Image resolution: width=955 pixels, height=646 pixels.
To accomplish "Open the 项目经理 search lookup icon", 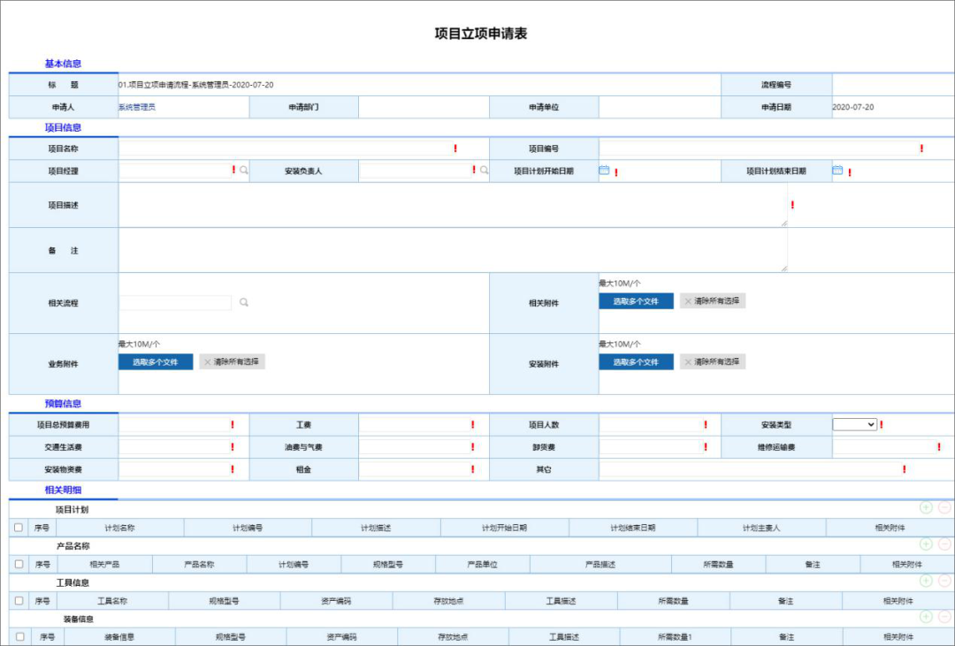I will point(244,171).
